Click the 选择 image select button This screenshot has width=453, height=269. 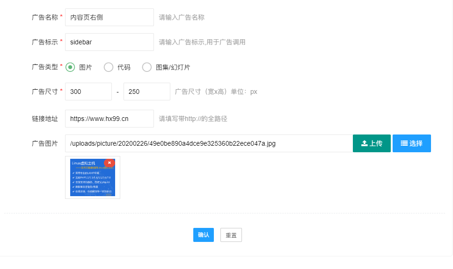412,143
